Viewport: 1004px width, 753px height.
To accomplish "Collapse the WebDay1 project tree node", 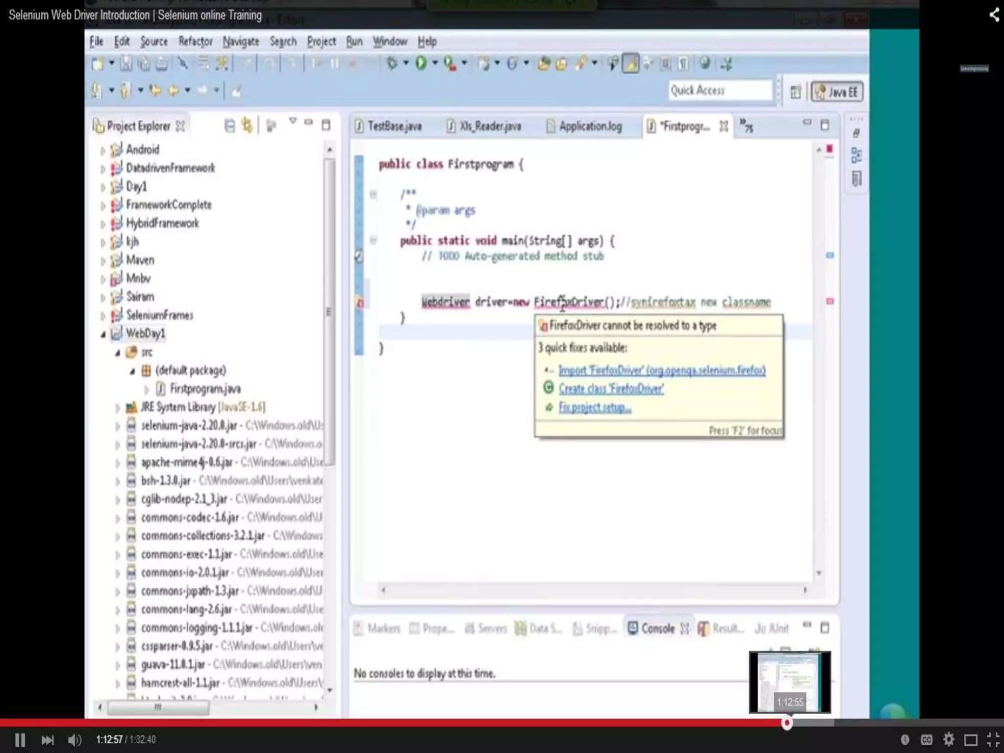I will (x=103, y=334).
